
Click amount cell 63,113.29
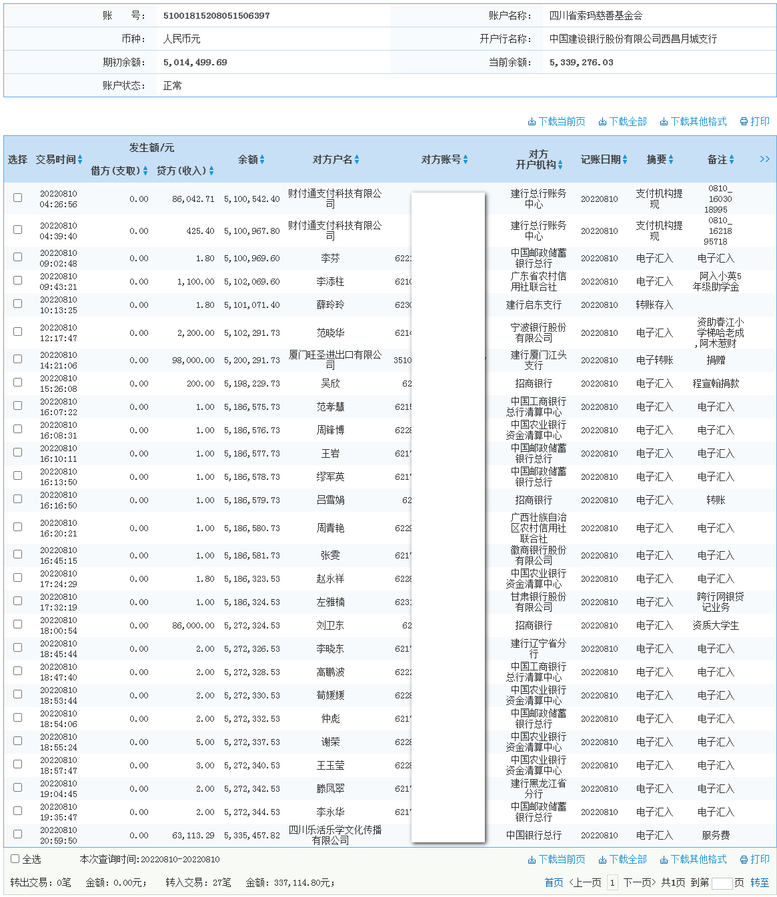click(x=193, y=835)
